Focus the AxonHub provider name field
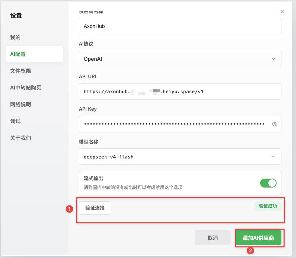Image resolution: width=296 pixels, height=258 pixels. pos(180,26)
